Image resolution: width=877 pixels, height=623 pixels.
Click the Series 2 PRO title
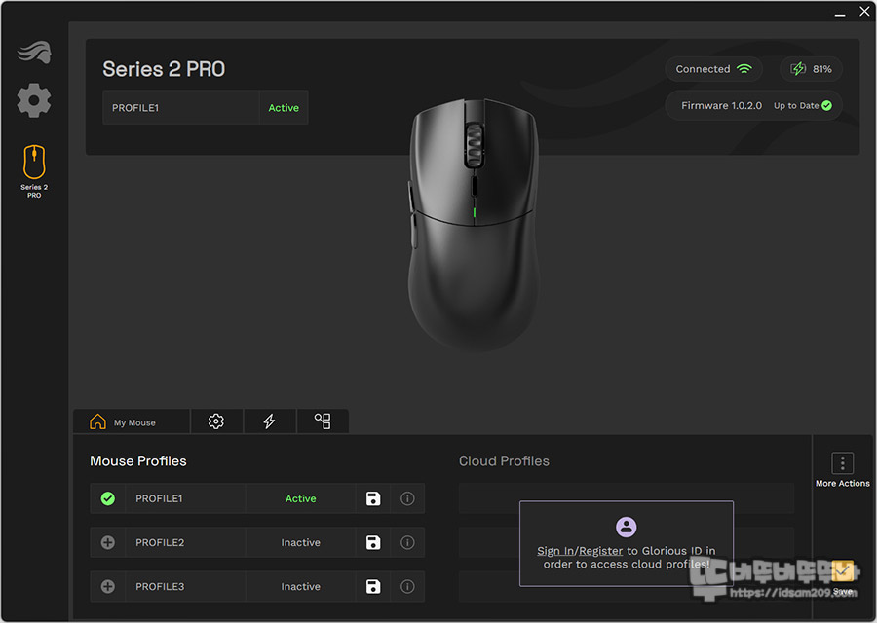point(164,69)
